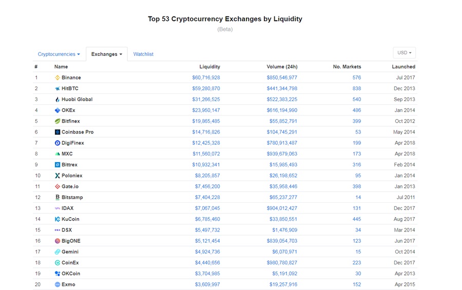Open the Coinbase Pro exchange link
Viewport: 462px width, 290px height.
click(78, 132)
